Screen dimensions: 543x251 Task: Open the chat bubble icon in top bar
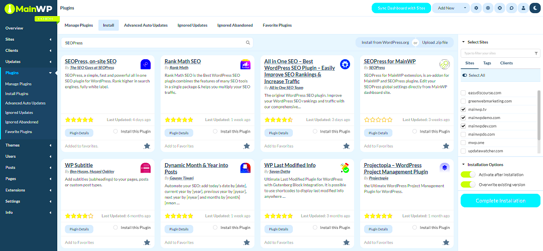pyautogui.click(x=511, y=8)
